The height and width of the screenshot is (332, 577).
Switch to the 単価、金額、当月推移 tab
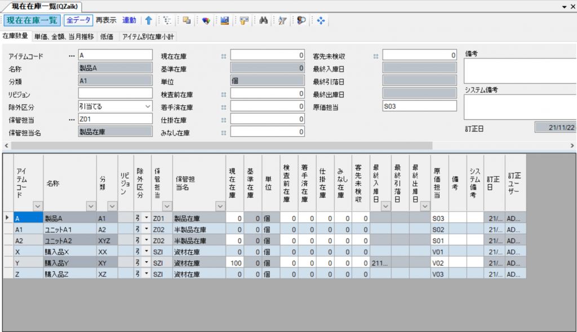point(64,37)
